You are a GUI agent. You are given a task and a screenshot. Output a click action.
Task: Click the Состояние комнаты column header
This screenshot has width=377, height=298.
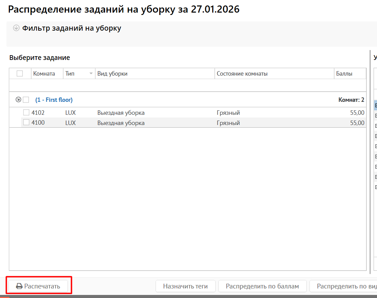click(242, 74)
